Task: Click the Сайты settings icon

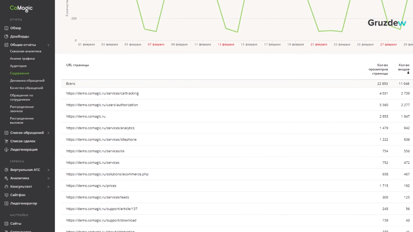Action: (6, 224)
